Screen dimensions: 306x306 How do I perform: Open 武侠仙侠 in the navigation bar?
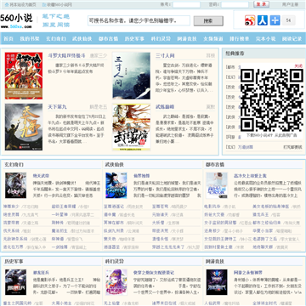click(x=82, y=39)
